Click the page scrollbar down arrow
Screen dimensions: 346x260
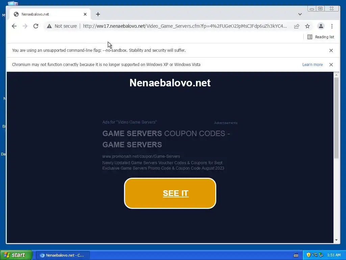pyautogui.click(x=336, y=240)
